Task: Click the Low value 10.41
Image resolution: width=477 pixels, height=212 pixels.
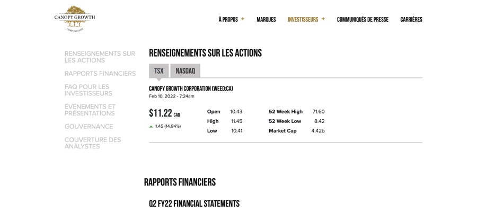Action: tap(236, 131)
